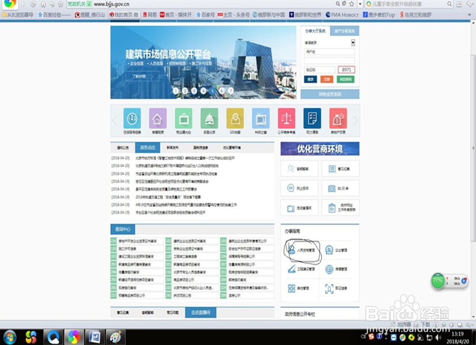The image size is (476, 345).
Task: Open the 退房公示 query link
Action: pyautogui.click(x=234, y=295)
